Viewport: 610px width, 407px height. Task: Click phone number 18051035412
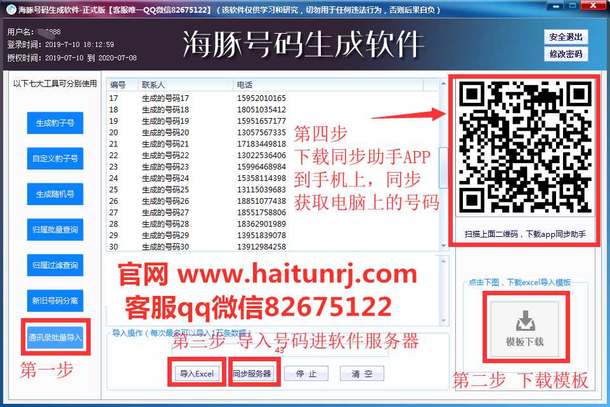(x=261, y=109)
